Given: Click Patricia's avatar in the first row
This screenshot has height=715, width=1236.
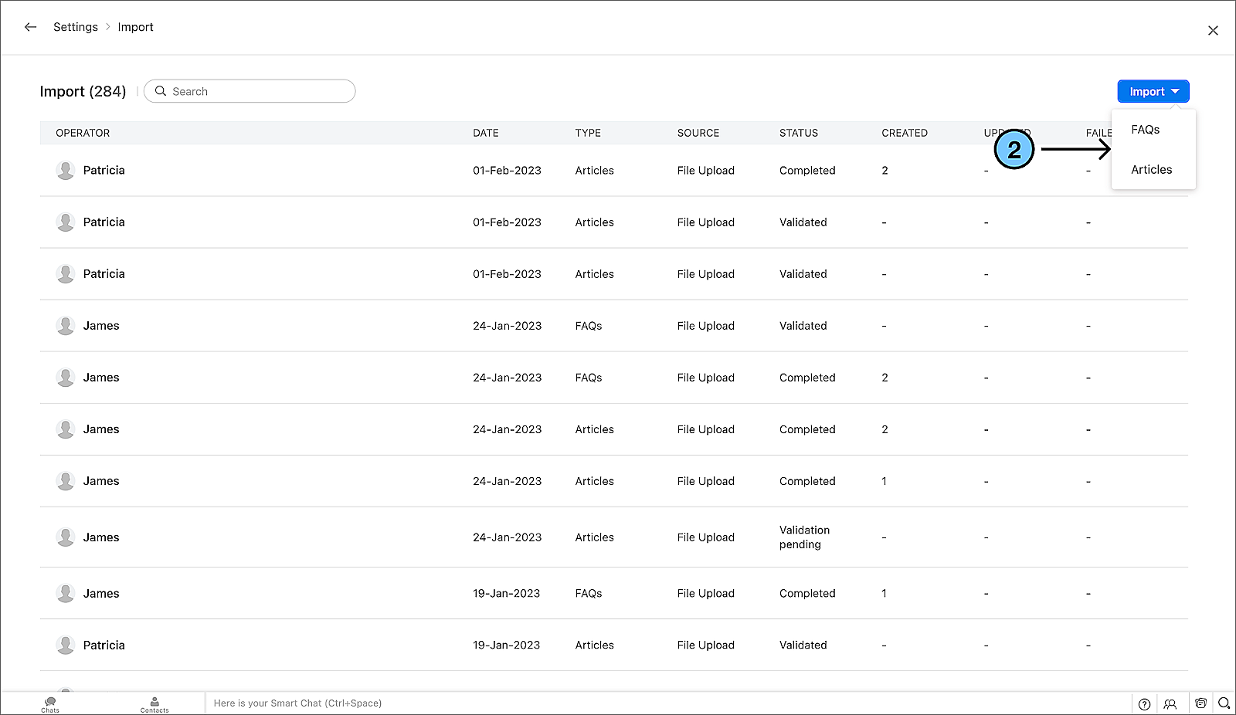Looking at the screenshot, I should click(66, 171).
